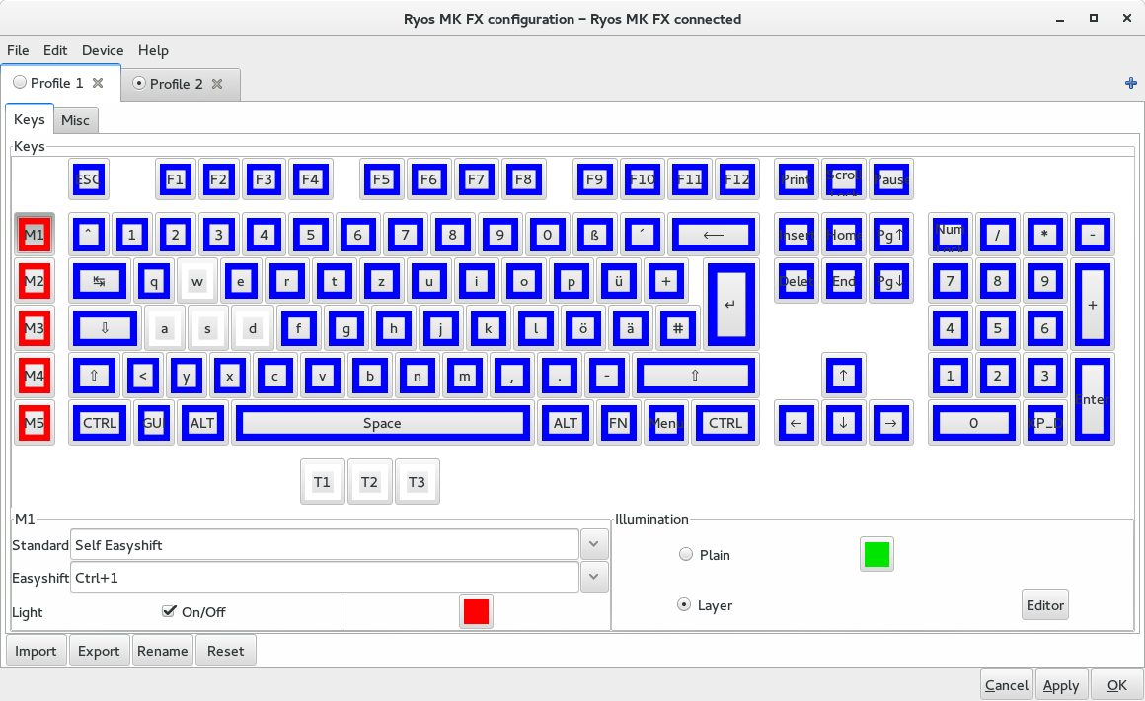Select the M1 macro key

[35, 235]
